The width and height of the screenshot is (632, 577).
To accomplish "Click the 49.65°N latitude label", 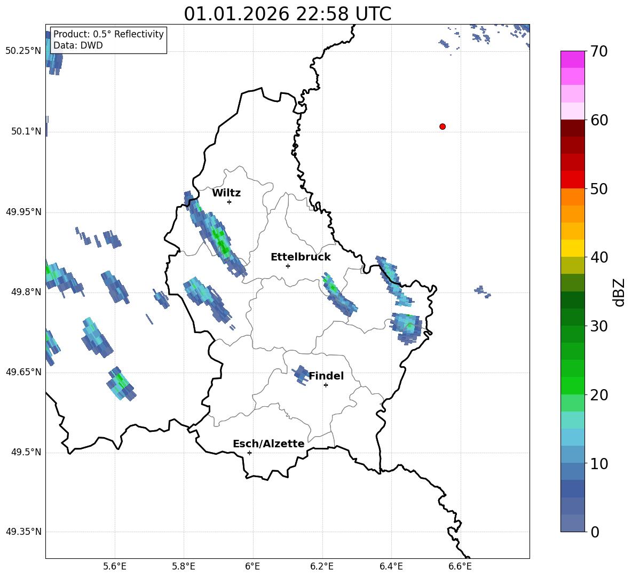I will coord(23,372).
